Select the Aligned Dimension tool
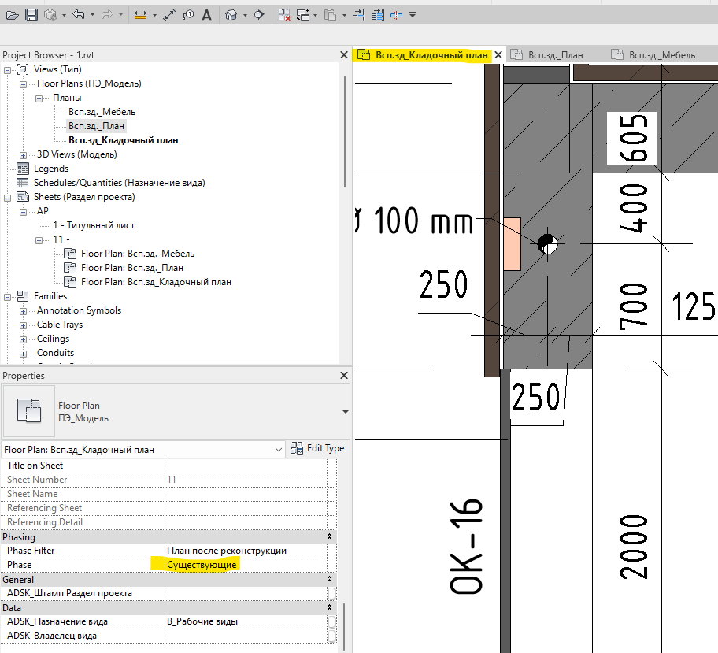Screen dimensions: 718x653 pos(168,15)
